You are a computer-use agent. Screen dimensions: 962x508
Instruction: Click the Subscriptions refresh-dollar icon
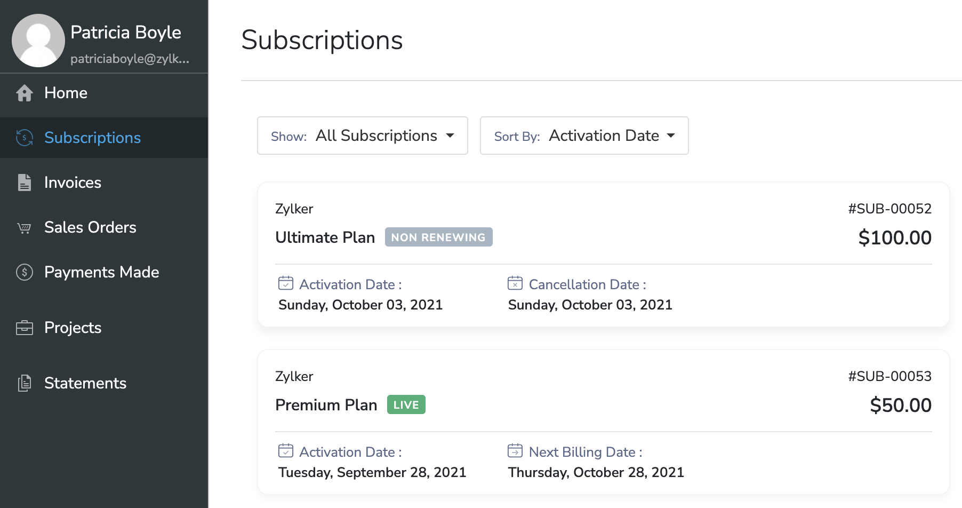(x=25, y=138)
